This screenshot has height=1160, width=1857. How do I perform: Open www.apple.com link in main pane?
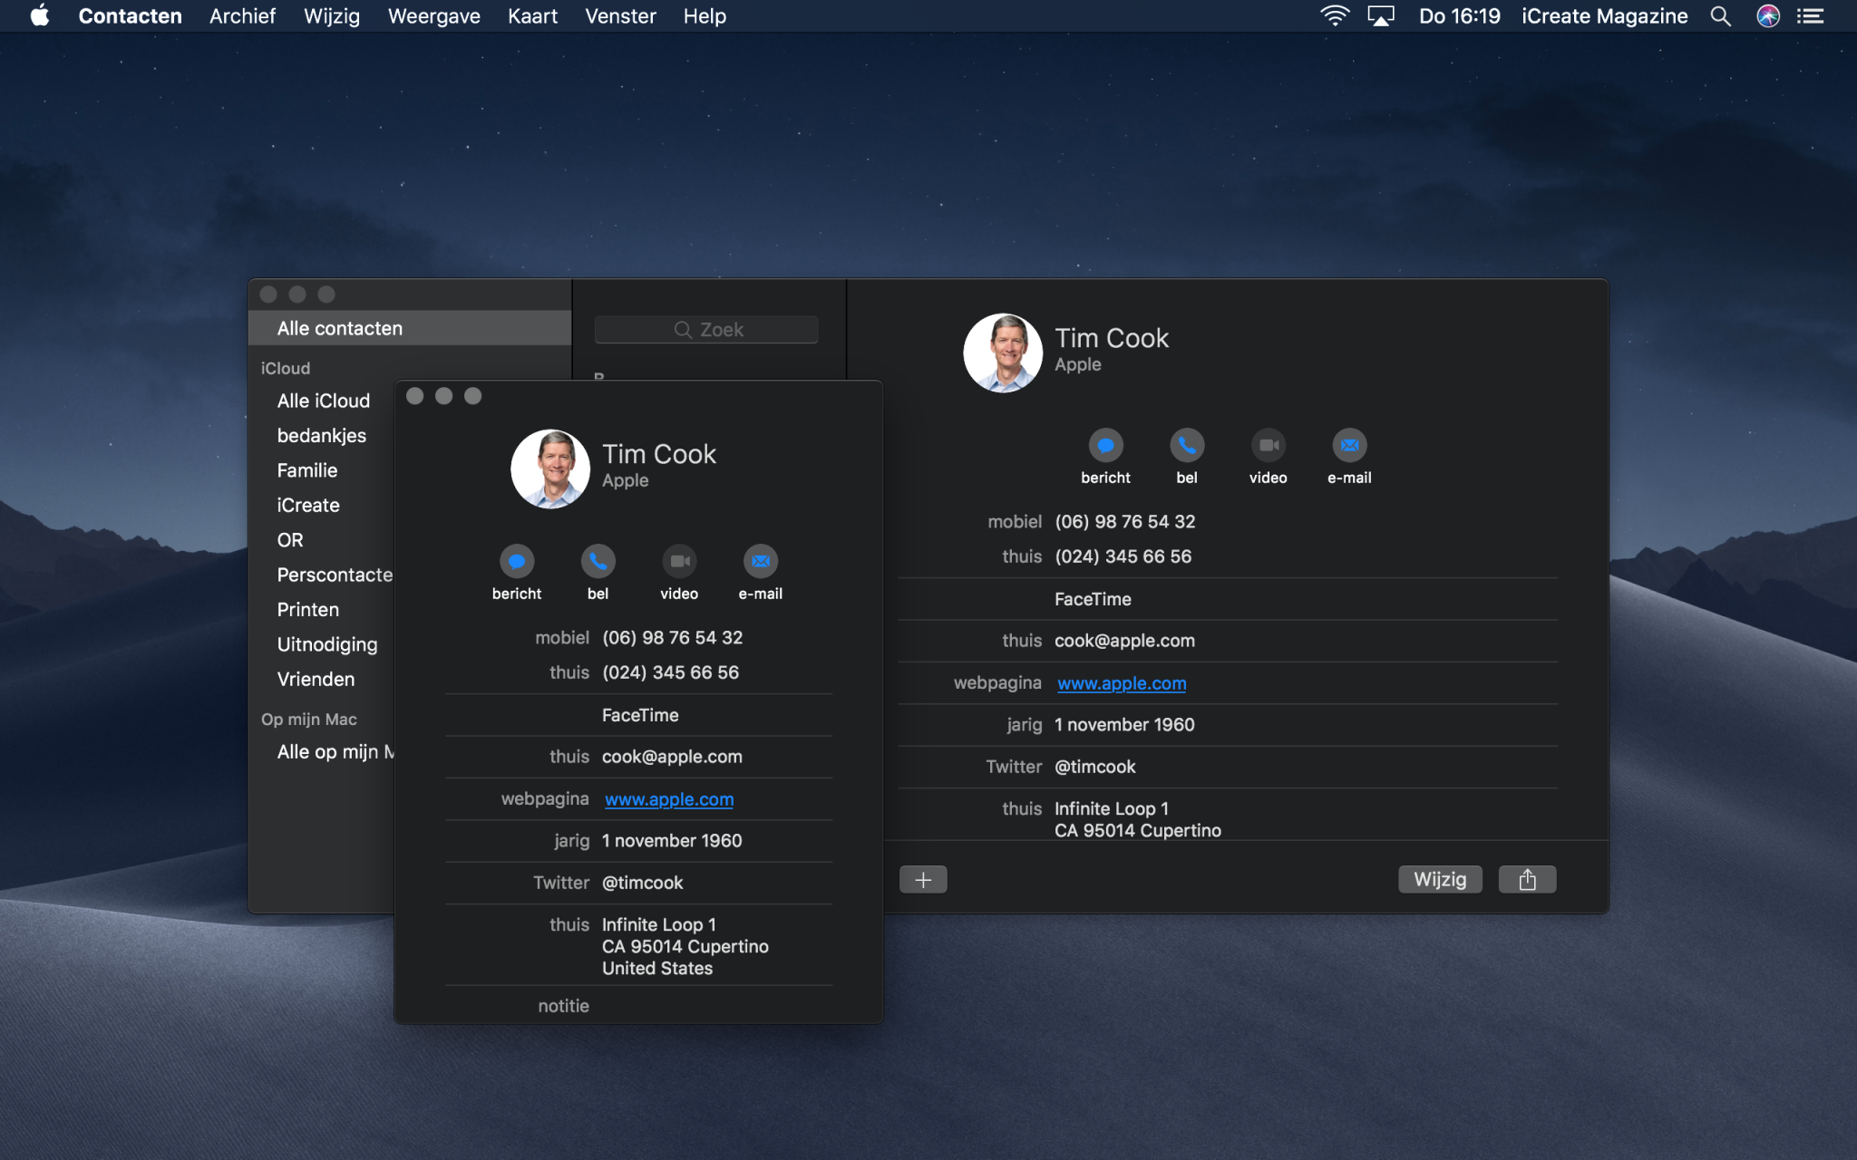tap(1122, 683)
